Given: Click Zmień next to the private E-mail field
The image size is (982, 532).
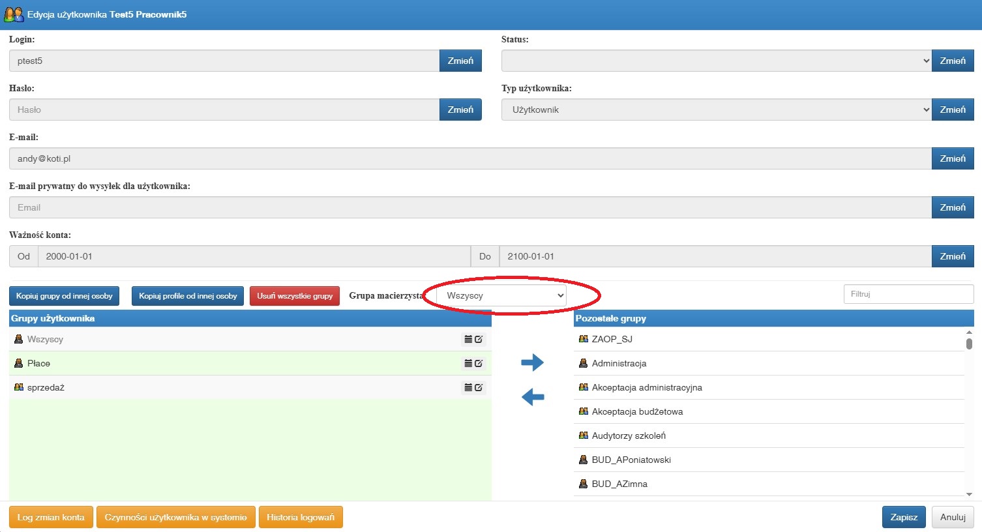Looking at the screenshot, I should [x=953, y=207].
